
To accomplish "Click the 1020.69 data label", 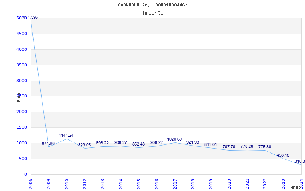I will (175, 139).
